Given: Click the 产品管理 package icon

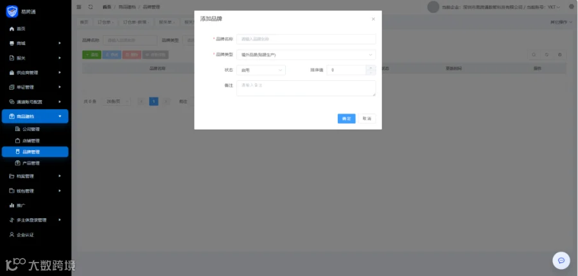Looking at the screenshot, I should (17, 163).
